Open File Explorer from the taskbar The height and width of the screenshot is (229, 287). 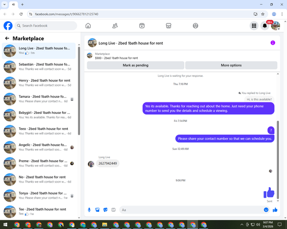104,224
